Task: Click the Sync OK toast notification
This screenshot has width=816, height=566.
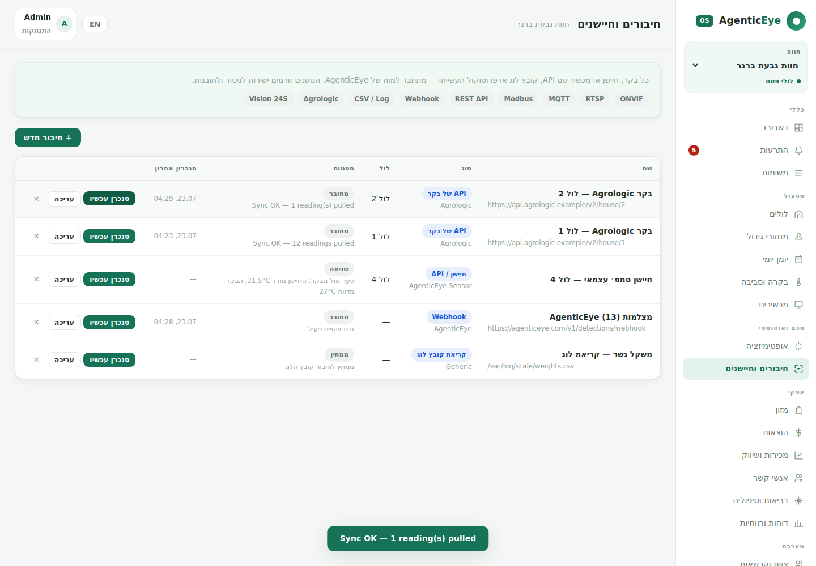Action: [407, 539]
